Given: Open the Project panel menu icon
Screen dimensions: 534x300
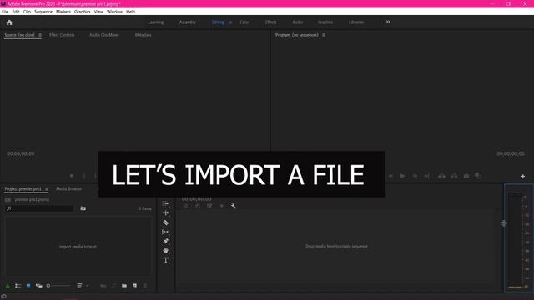Looking at the screenshot, I should tap(47, 189).
